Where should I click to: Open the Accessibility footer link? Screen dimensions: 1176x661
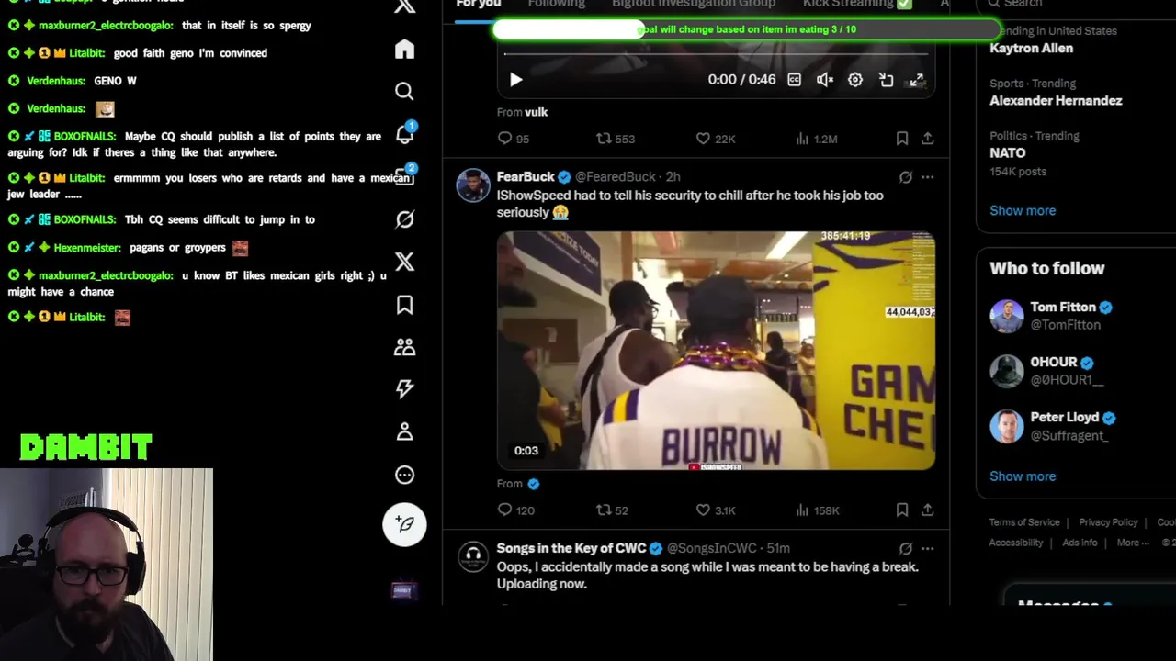click(x=1015, y=543)
